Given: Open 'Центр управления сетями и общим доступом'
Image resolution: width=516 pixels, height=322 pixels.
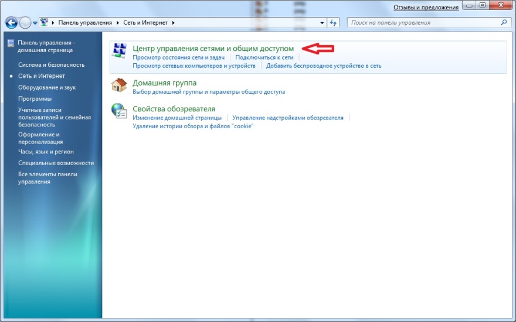Looking at the screenshot, I should click(x=213, y=48).
